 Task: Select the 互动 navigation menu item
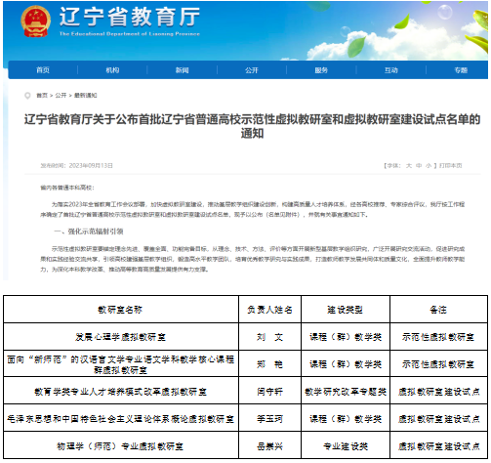(x=391, y=70)
